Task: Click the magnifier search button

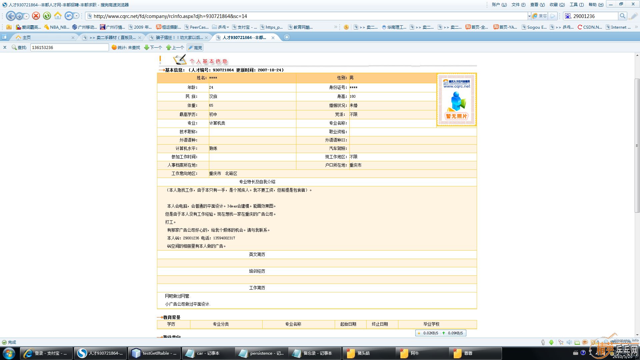Action: click(x=622, y=16)
